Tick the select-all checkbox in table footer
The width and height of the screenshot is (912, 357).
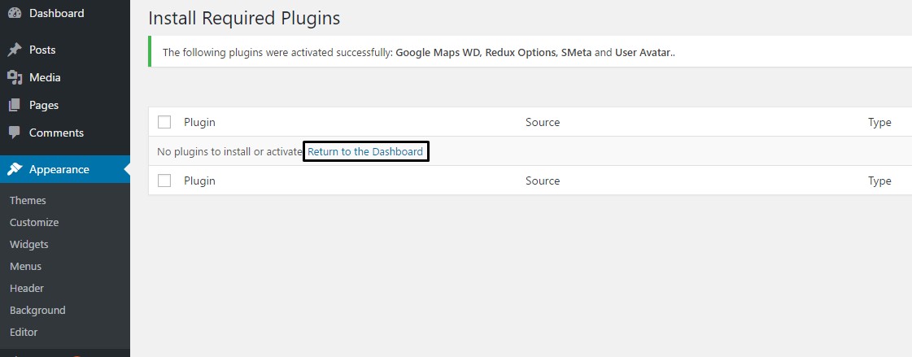[x=164, y=181]
